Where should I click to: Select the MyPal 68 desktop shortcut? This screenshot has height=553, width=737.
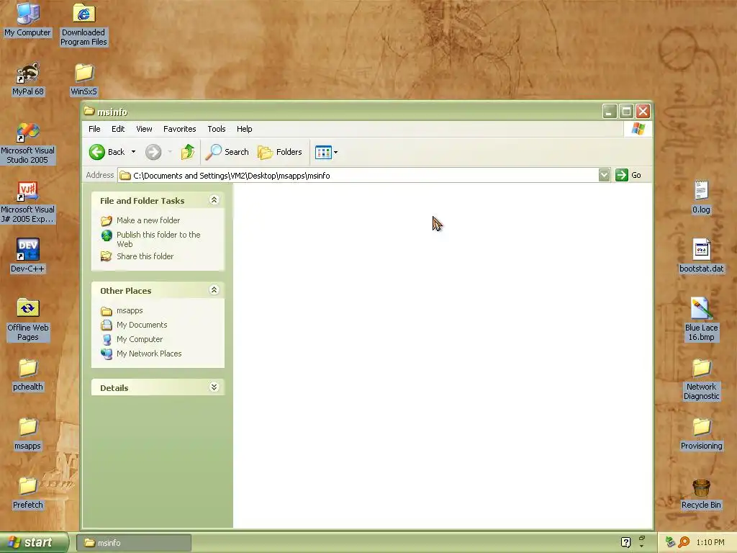28,79
